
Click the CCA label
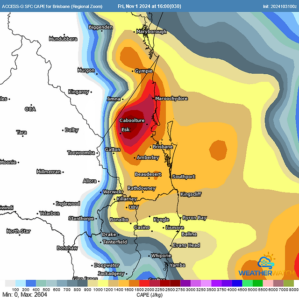[30, 109]
